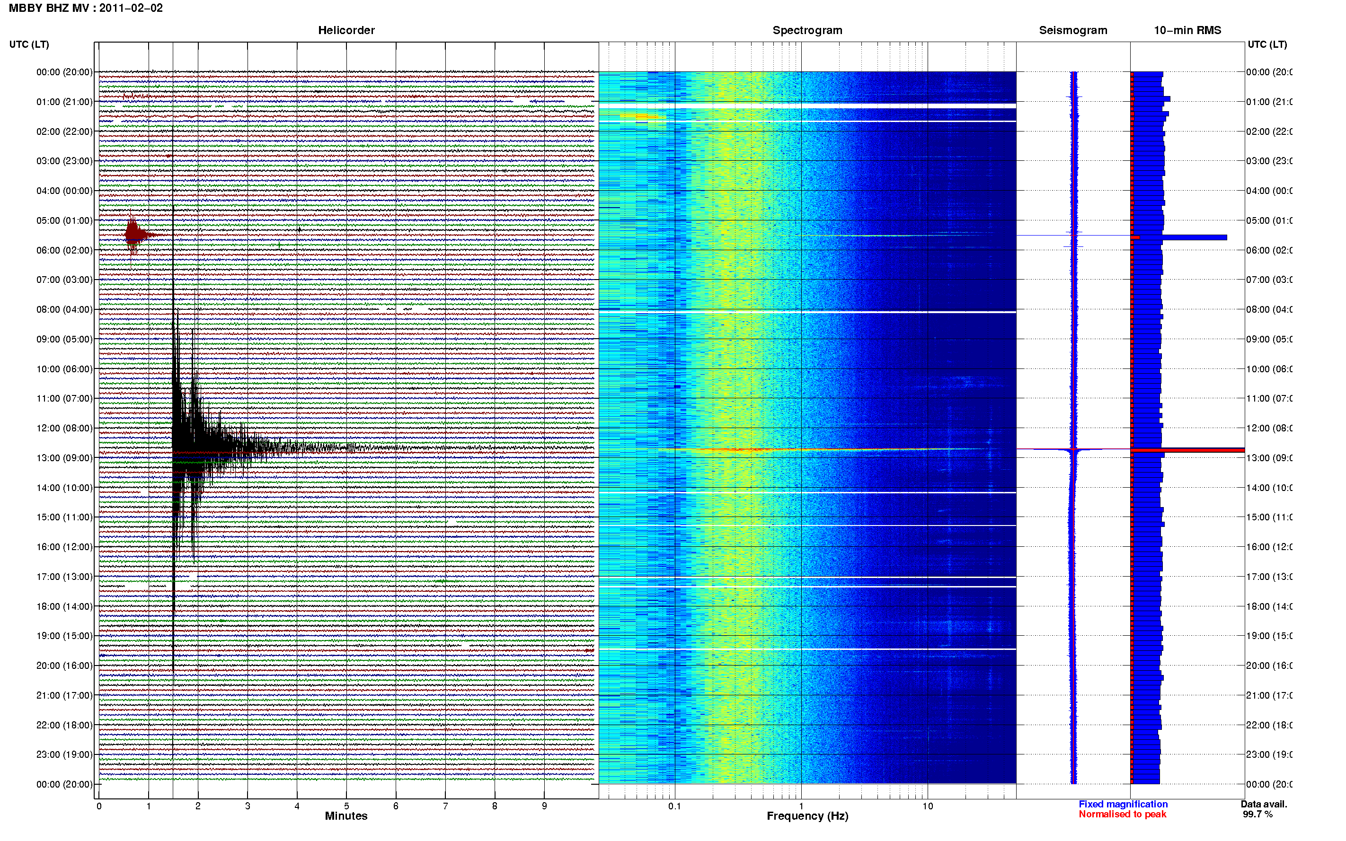Click the left "15:00 (11:00)" time label

(x=64, y=517)
